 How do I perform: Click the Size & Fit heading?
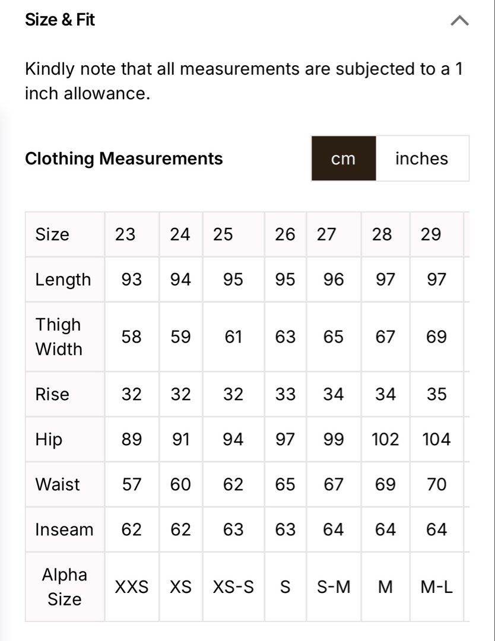point(60,20)
